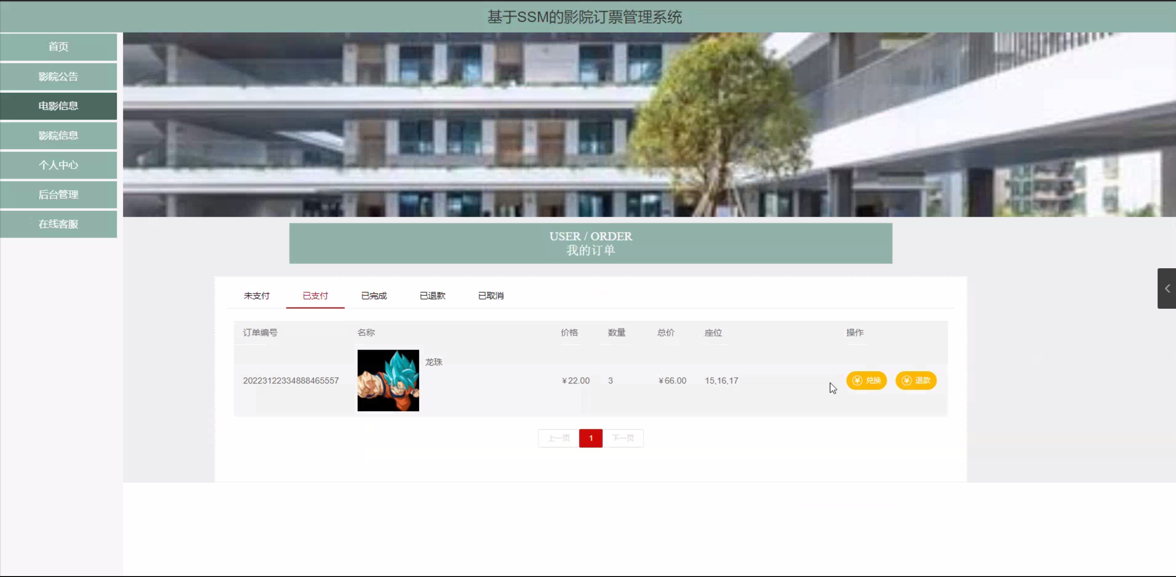1176x577 pixels.
Task: Click the 下一页 next page button
Action: tap(623, 438)
